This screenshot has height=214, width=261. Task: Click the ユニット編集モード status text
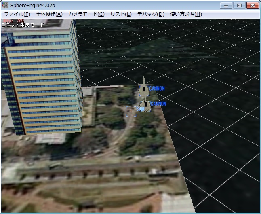[x=23, y=25]
